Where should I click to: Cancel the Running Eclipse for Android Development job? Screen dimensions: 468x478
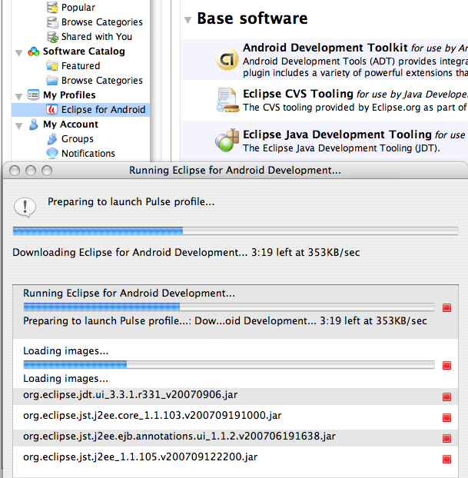(446, 308)
